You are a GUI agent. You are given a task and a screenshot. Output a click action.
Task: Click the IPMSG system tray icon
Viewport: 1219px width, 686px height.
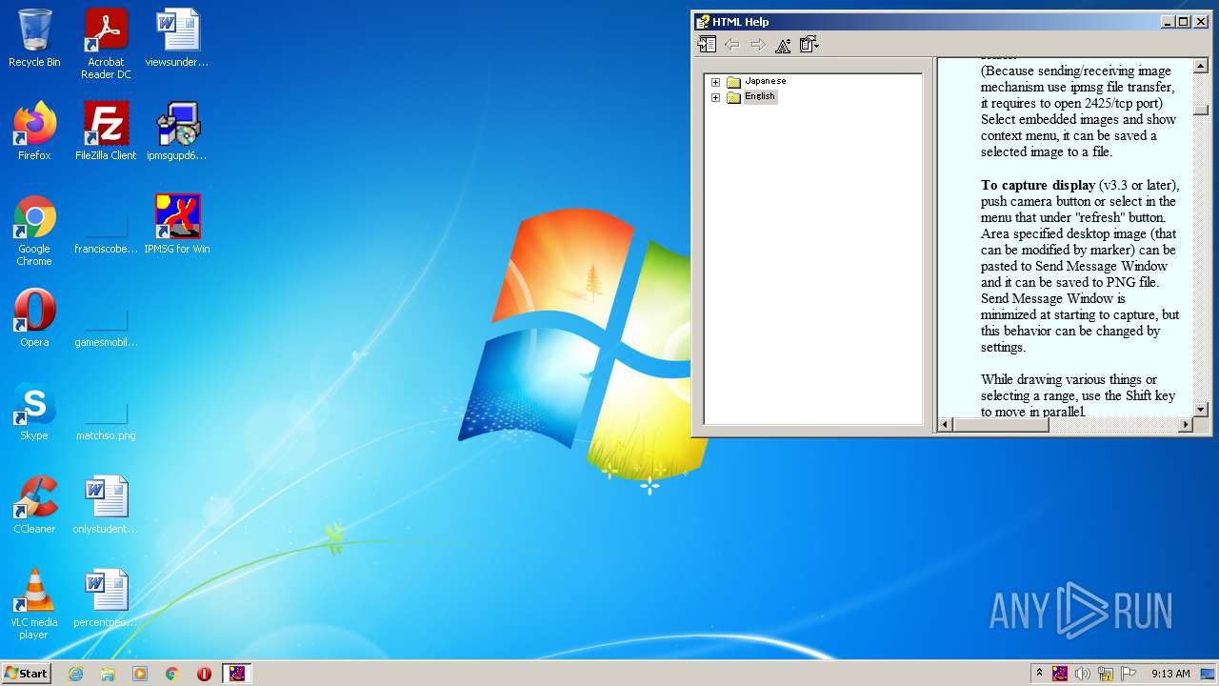[x=1060, y=674]
